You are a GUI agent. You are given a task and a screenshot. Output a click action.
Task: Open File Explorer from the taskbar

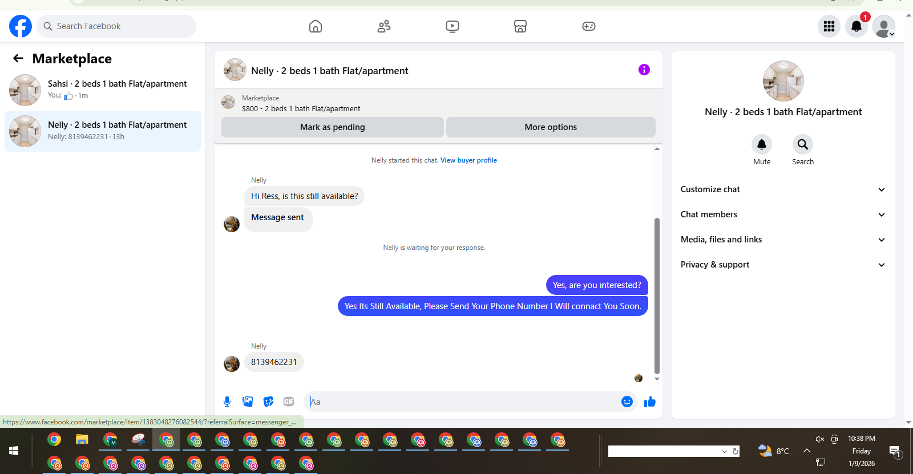tap(82, 440)
